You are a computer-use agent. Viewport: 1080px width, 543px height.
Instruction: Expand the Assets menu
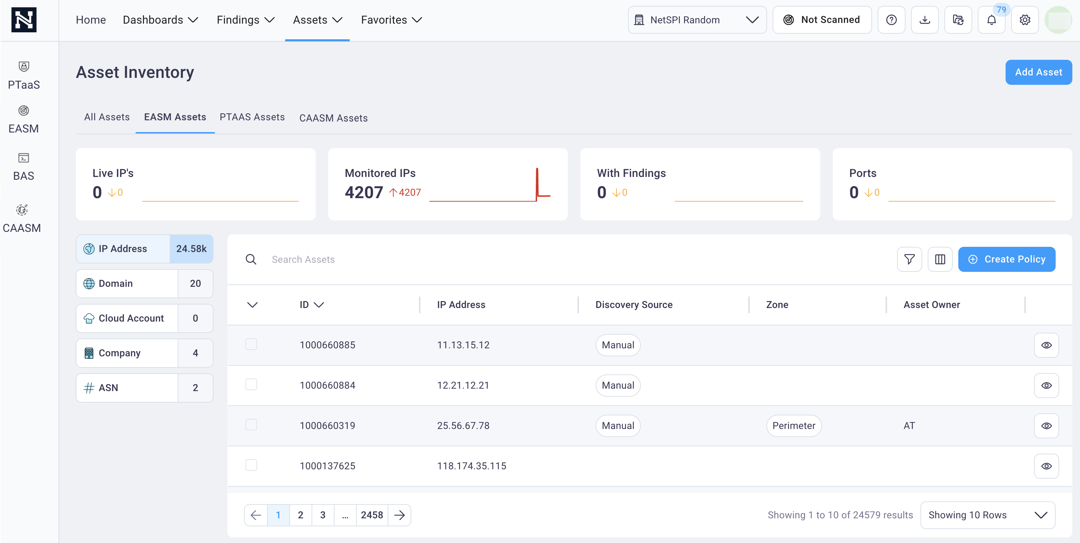click(x=317, y=20)
